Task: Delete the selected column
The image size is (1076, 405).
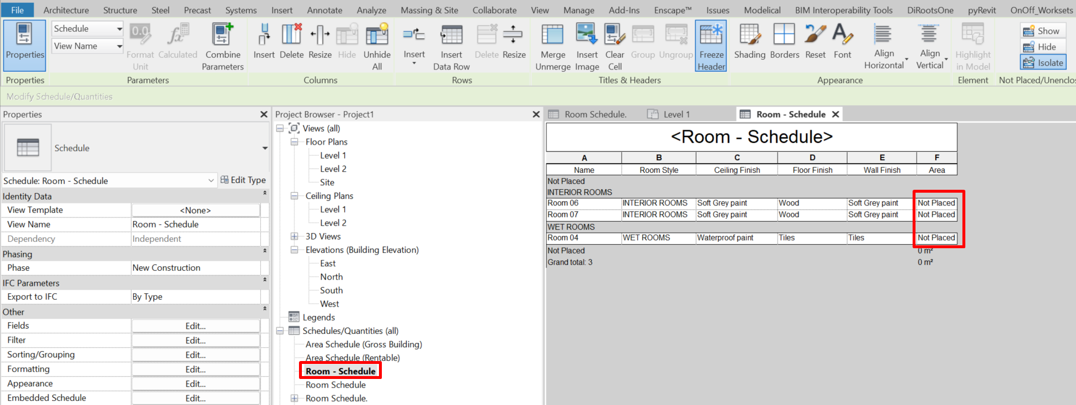Action: [291, 42]
